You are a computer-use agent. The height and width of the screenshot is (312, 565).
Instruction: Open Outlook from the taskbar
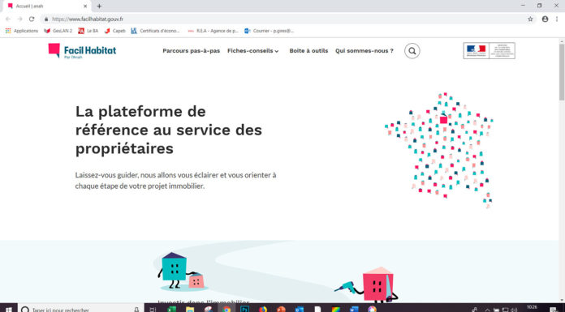pyautogui.click(x=300, y=309)
